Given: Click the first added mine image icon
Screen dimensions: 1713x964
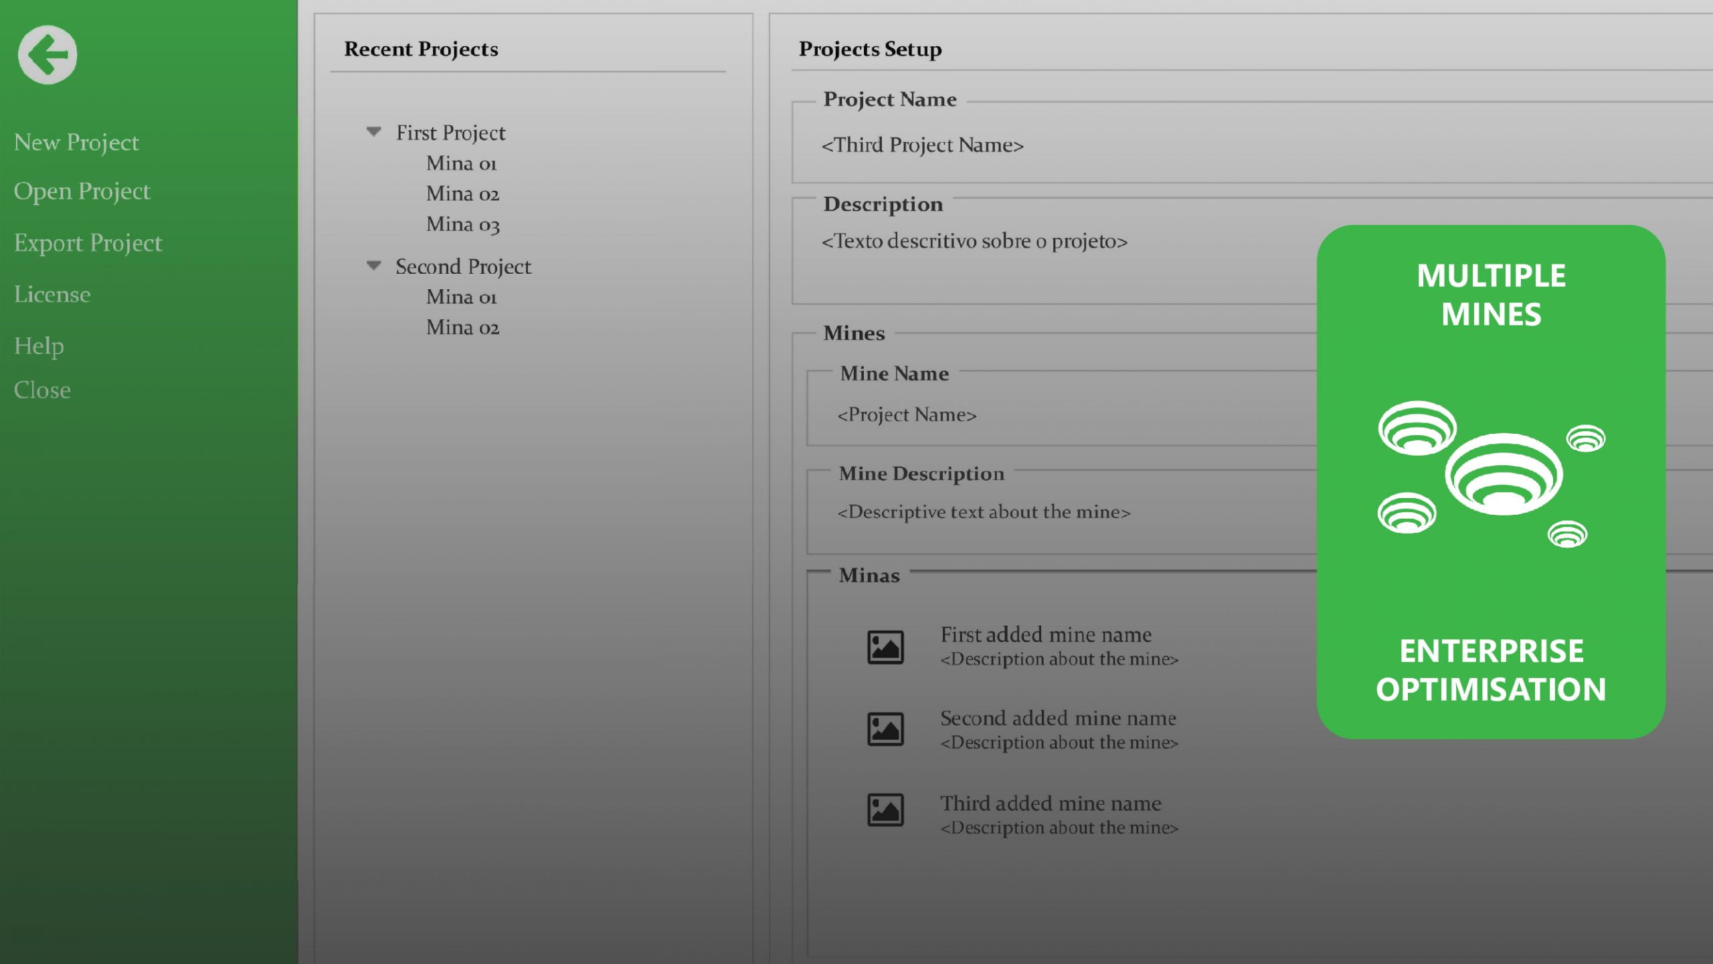Looking at the screenshot, I should point(885,647).
